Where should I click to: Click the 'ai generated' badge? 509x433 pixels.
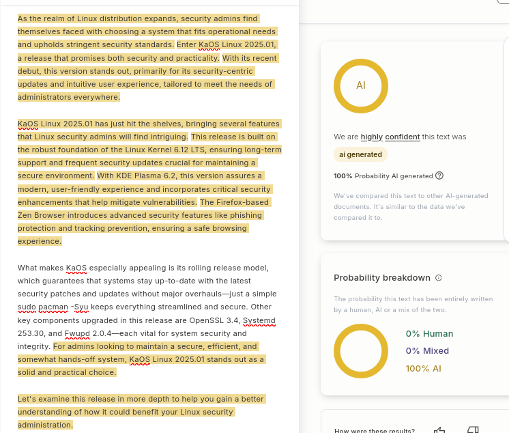tap(360, 155)
